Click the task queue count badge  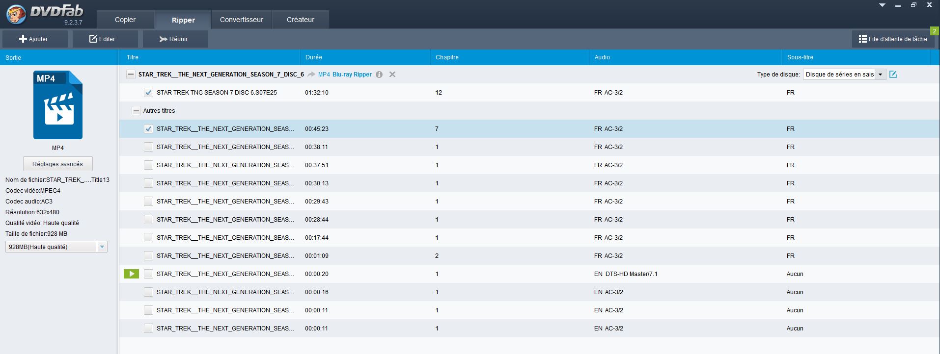[x=934, y=31]
